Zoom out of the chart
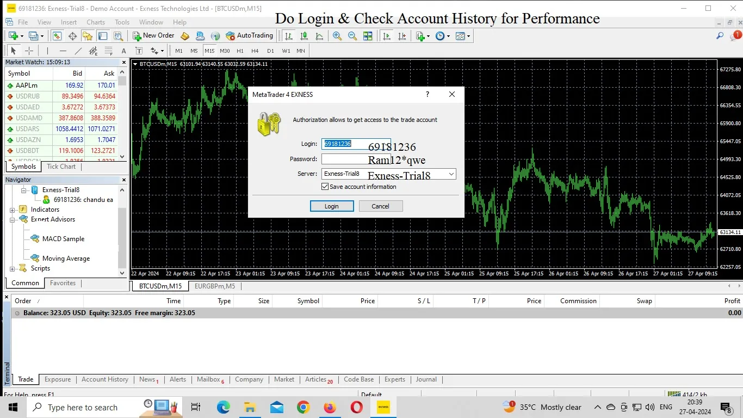Viewport: 743px width, 418px height. coord(352,36)
